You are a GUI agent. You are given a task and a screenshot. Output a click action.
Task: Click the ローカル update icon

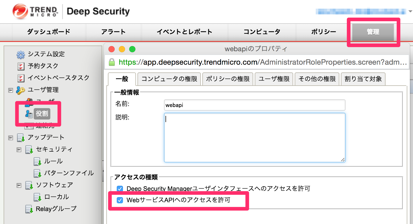point(38,197)
